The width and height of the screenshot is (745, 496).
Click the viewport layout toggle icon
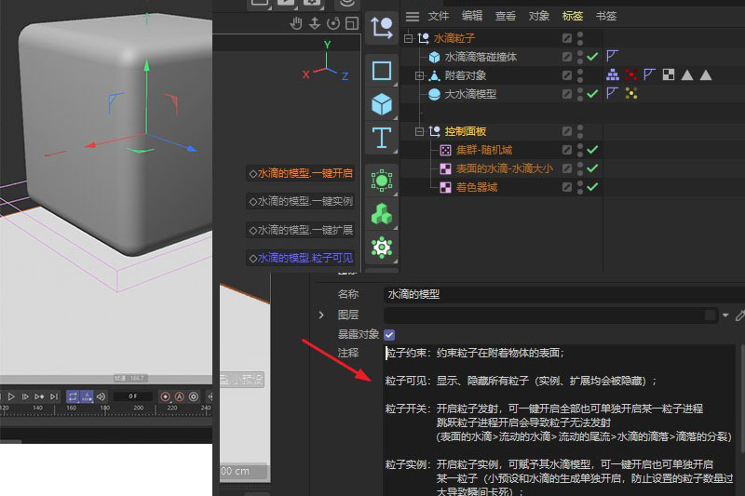click(x=352, y=22)
